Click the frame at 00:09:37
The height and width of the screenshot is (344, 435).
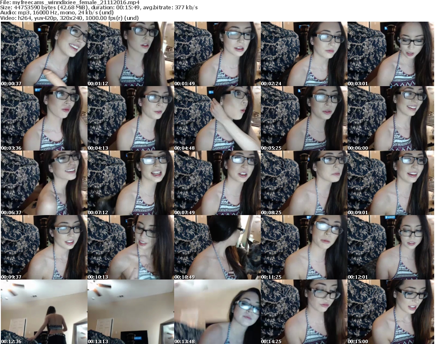tap(44, 247)
